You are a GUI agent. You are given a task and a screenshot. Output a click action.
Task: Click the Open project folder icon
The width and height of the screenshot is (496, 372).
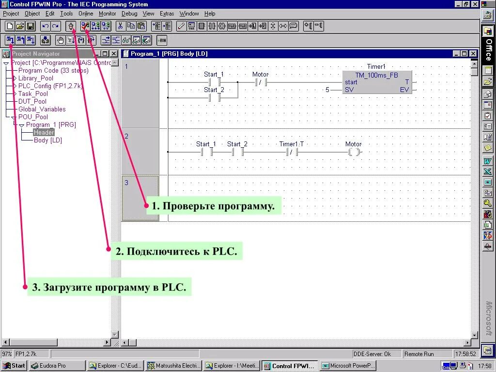point(20,26)
